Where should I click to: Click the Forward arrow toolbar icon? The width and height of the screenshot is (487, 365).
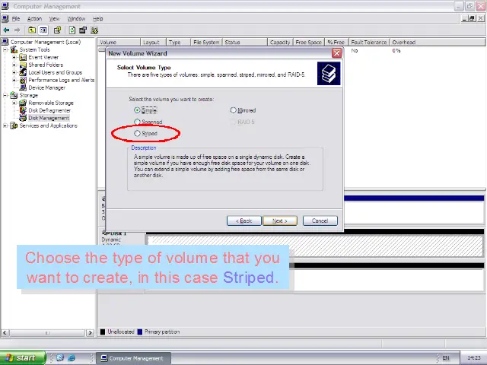[x=17, y=30]
